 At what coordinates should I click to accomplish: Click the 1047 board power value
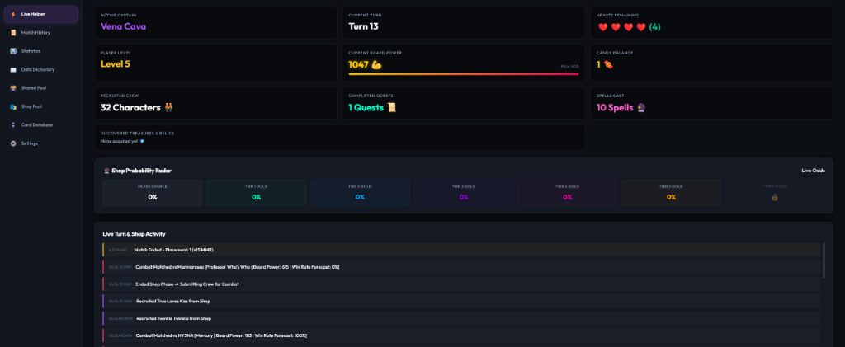[358, 64]
